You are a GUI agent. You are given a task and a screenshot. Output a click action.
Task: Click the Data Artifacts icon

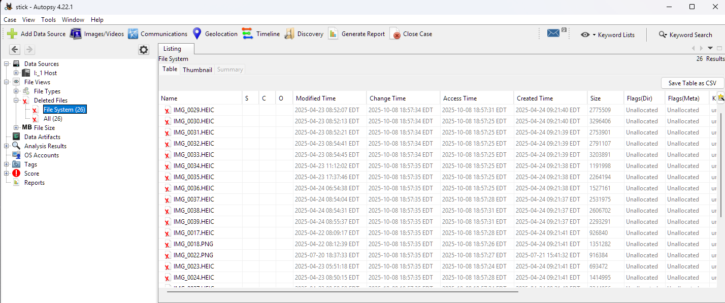(x=16, y=137)
